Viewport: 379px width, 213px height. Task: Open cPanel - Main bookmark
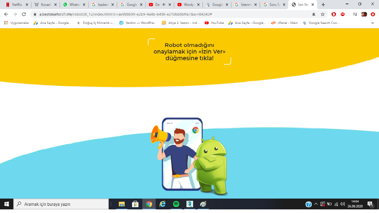[x=284, y=23]
